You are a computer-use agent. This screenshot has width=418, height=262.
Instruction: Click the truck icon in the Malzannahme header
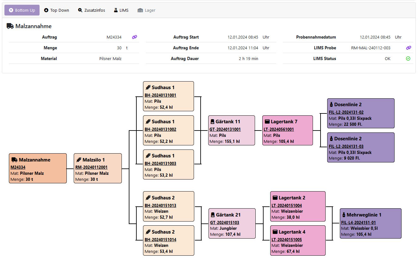pyautogui.click(x=10, y=26)
